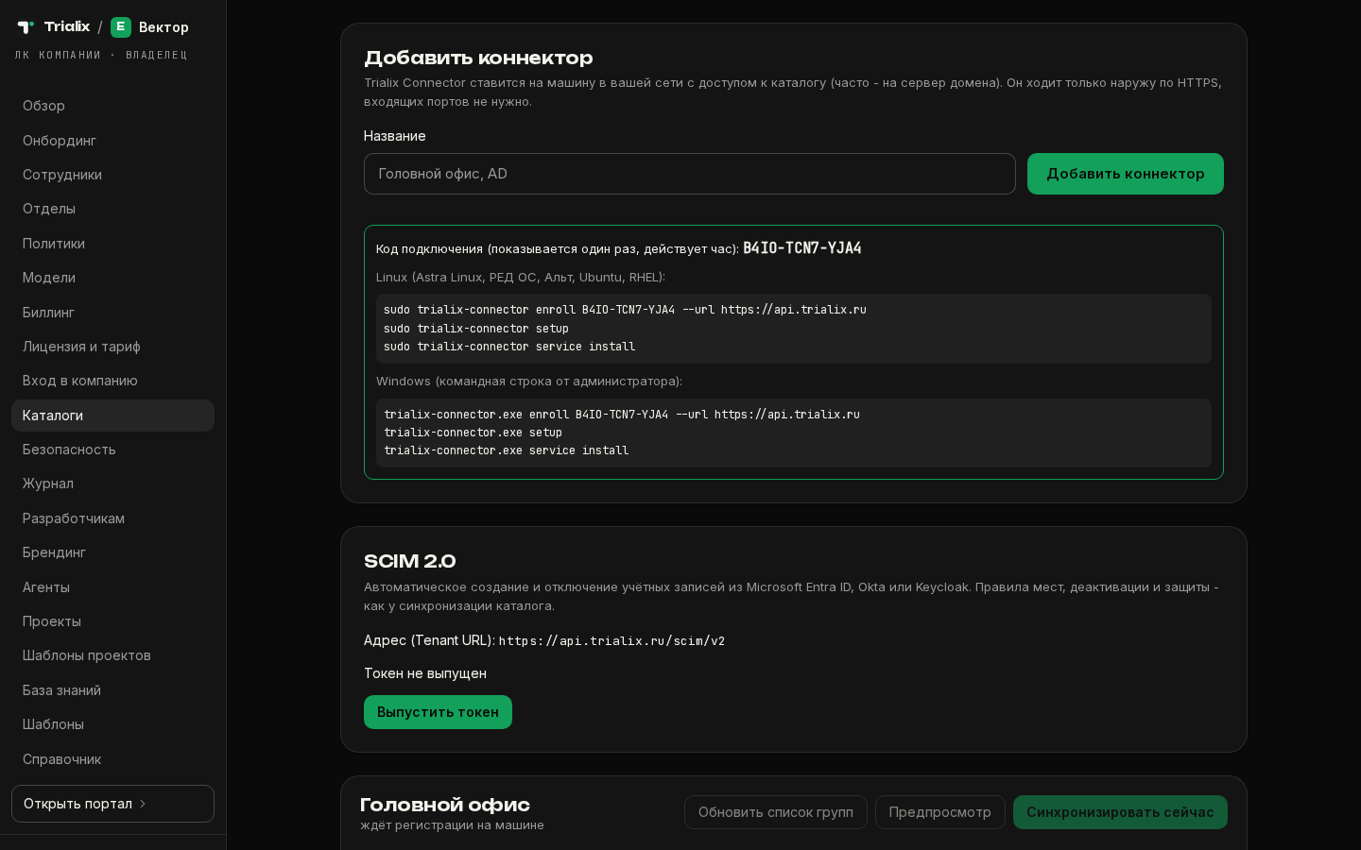Click the Токен не выпущен status text
Viewport: 1361px width, 850px height.
pos(425,673)
